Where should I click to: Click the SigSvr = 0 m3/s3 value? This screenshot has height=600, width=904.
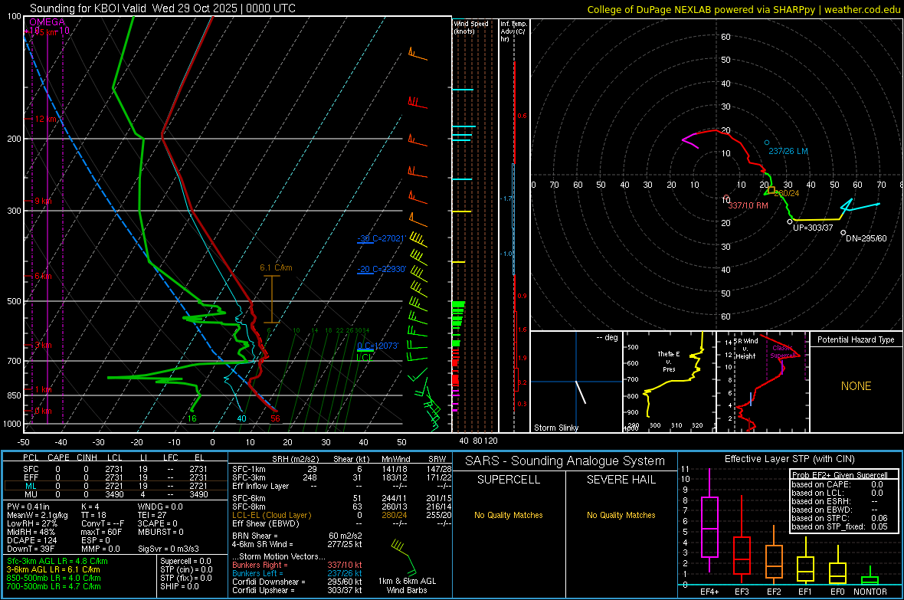pyautogui.click(x=168, y=549)
